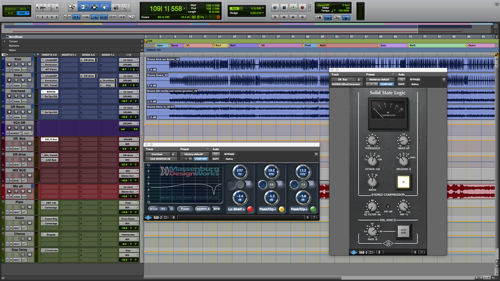
Task: Click the INSERTS A-E column header
Action: (49, 55)
